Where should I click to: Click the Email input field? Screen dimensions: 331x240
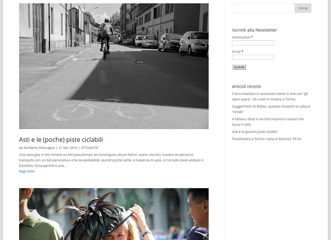coord(253,57)
